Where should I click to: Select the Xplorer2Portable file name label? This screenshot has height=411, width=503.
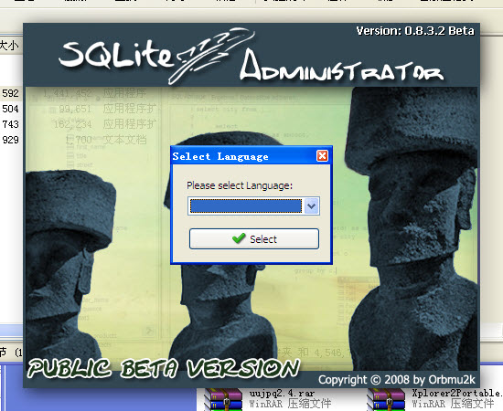click(457, 393)
